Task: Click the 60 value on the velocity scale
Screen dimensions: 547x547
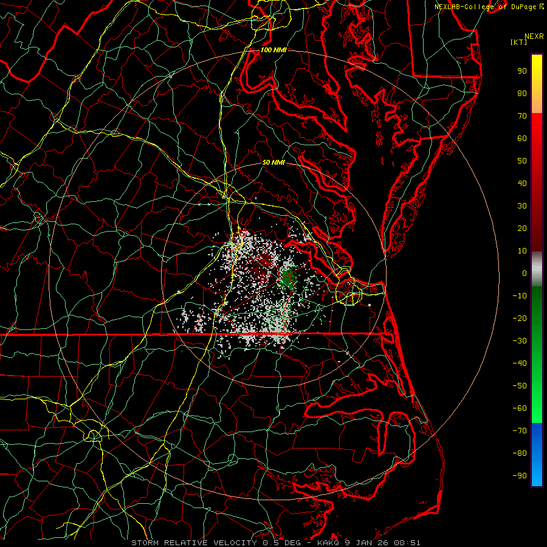Action: pyautogui.click(x=522, y=138)
